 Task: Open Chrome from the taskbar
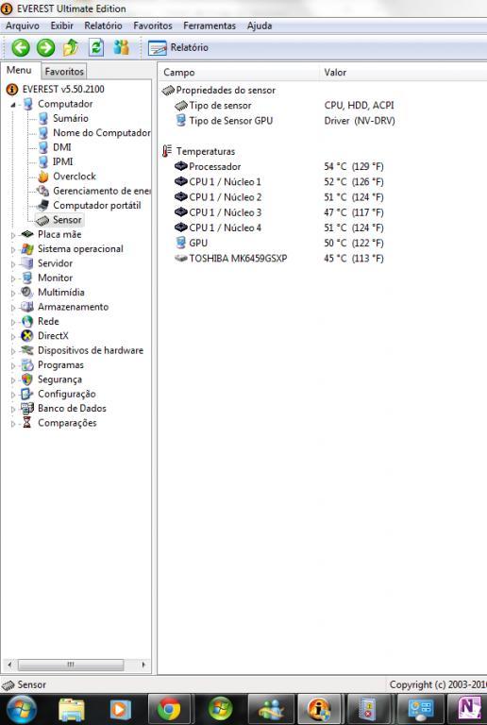(x=169, y=709)
